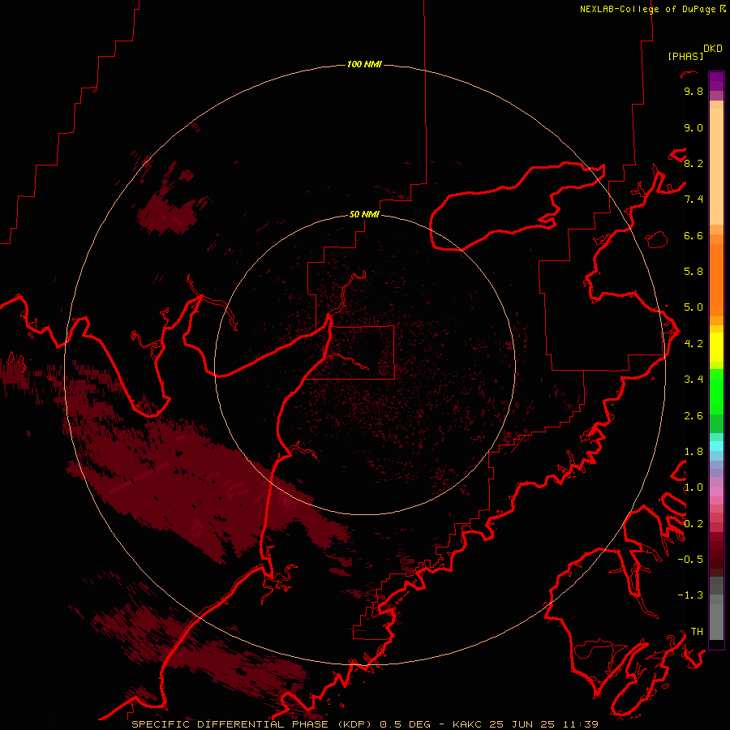Click the 1.8 legend value

(x=693, y=452)
